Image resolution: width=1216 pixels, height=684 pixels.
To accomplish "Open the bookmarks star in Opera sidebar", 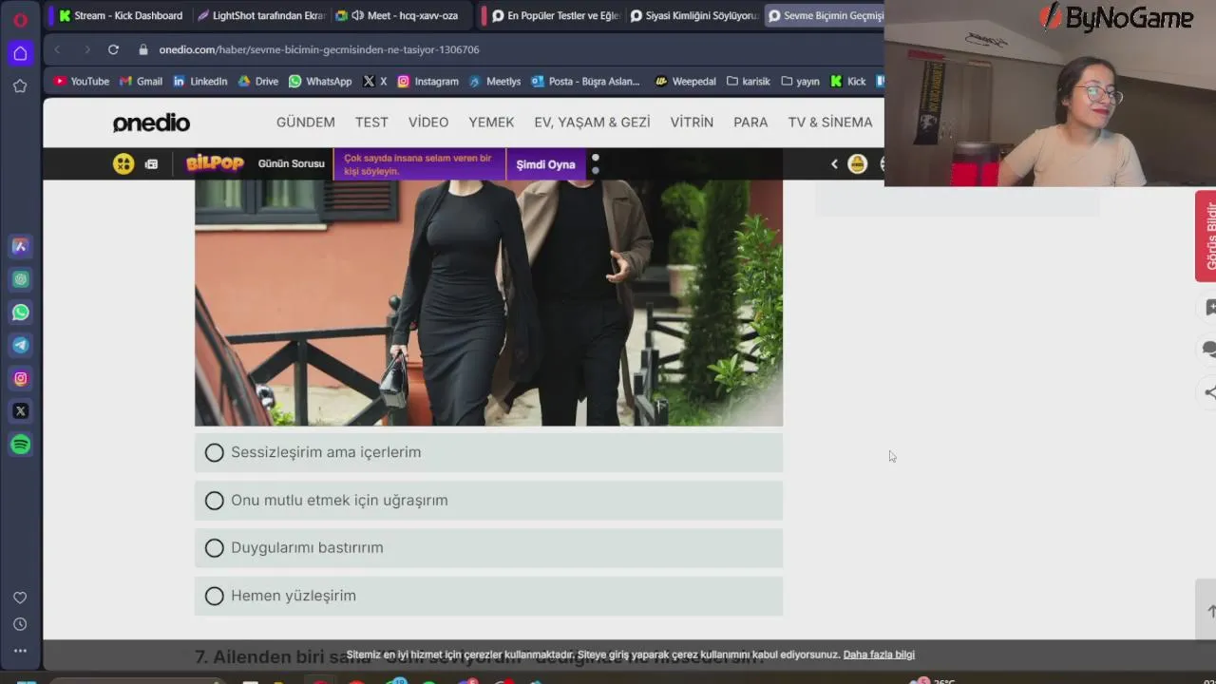I will tap(20, 85).
